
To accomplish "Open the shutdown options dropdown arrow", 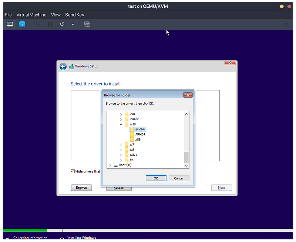I will point(73,24).
